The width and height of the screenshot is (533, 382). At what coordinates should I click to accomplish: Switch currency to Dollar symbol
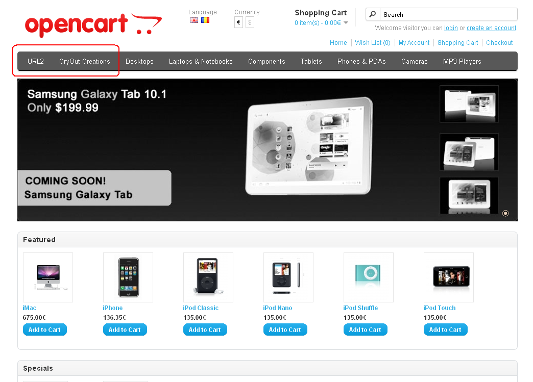click(x=250, y=23)
